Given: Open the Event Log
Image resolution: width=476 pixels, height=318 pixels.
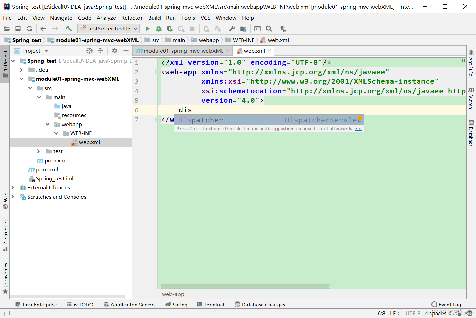Looking at the screenshot, I should [446, 304].
